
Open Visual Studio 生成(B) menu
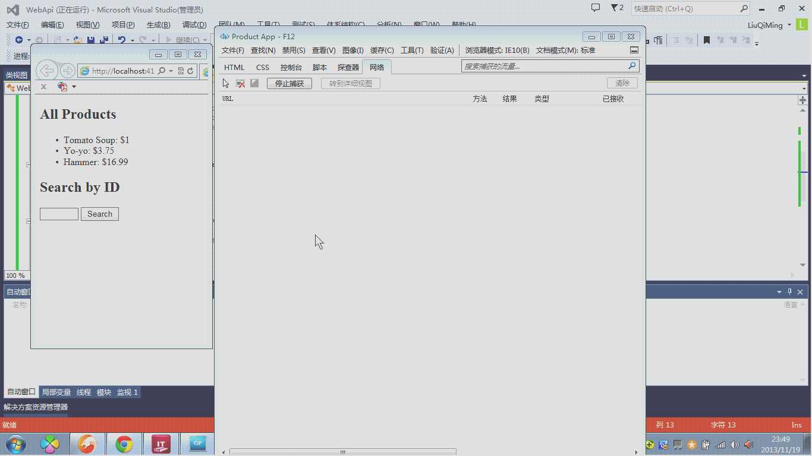point(158,25)
